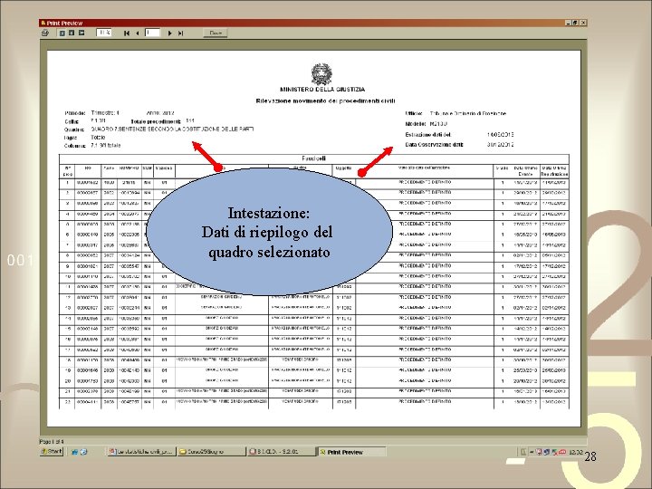The image size is (652, 489).
Task: Click the Quadro description line in report header
Action: tap(172, 129)
